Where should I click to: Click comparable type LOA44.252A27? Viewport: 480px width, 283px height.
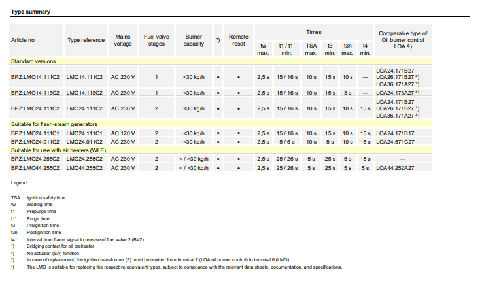point(397,167)
